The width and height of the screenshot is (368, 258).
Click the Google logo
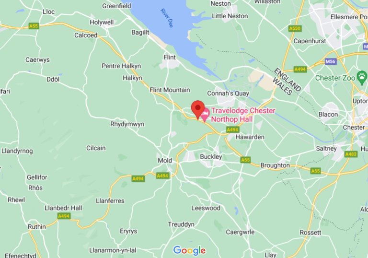click(x=189, y=251)
